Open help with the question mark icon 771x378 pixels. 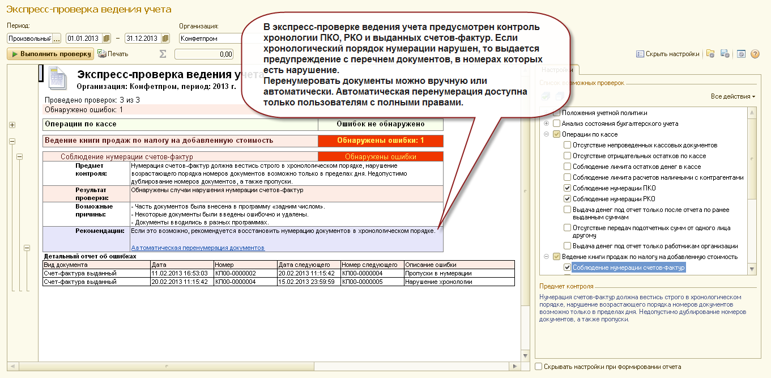(x=755, y=54)
